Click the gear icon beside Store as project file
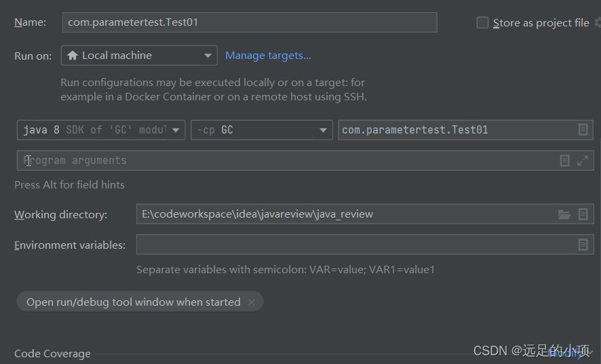The height and width of the screenshot is (364, 601). pyautogui.click(x=597, y=22)
